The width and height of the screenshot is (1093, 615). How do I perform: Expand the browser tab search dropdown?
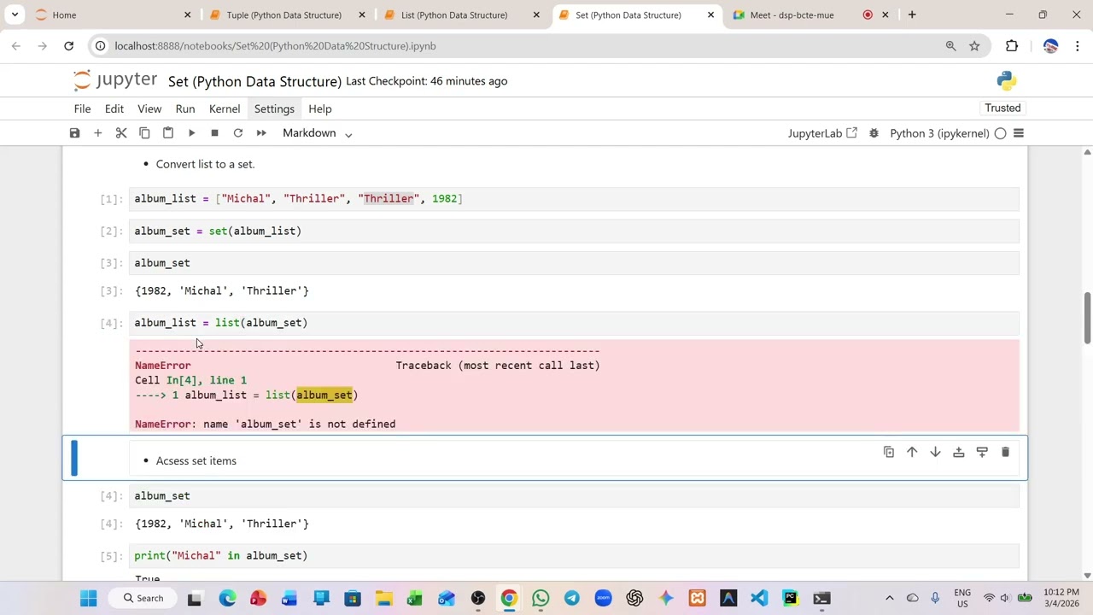(x=15, y=15)
